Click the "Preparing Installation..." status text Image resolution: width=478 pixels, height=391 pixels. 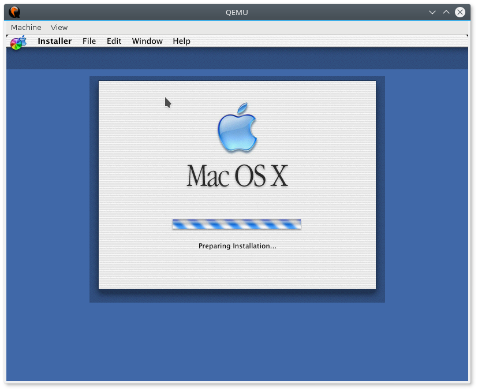point(237,246)
